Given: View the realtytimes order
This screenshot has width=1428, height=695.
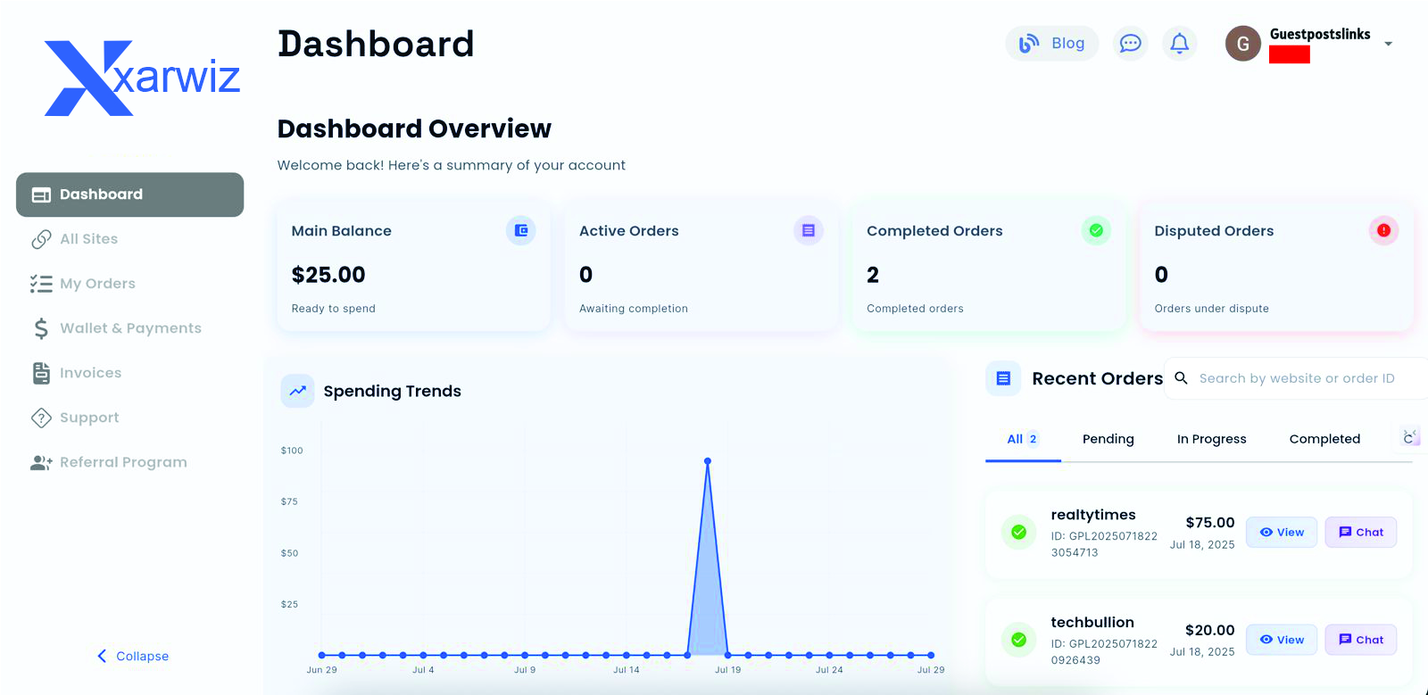Looking at the screenshot, I should click(1282, 533).
